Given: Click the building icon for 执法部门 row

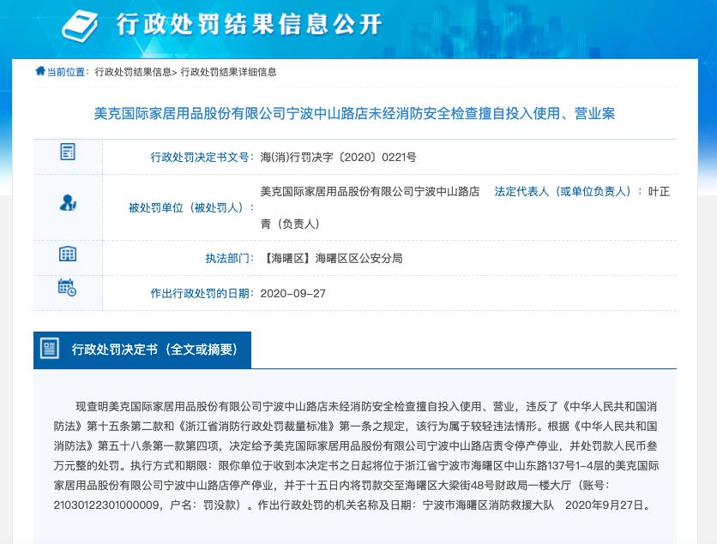Looking at the screenshot, I should tap(68, 254).
